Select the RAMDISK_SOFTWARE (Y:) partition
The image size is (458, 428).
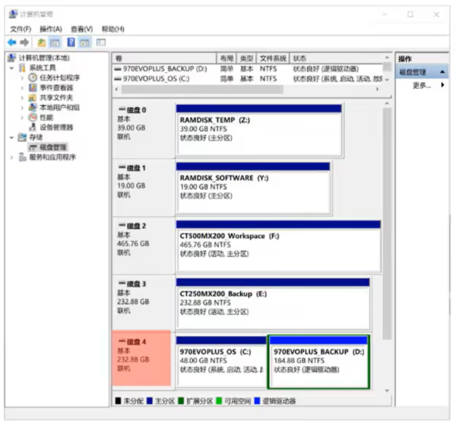pos(253,188)
